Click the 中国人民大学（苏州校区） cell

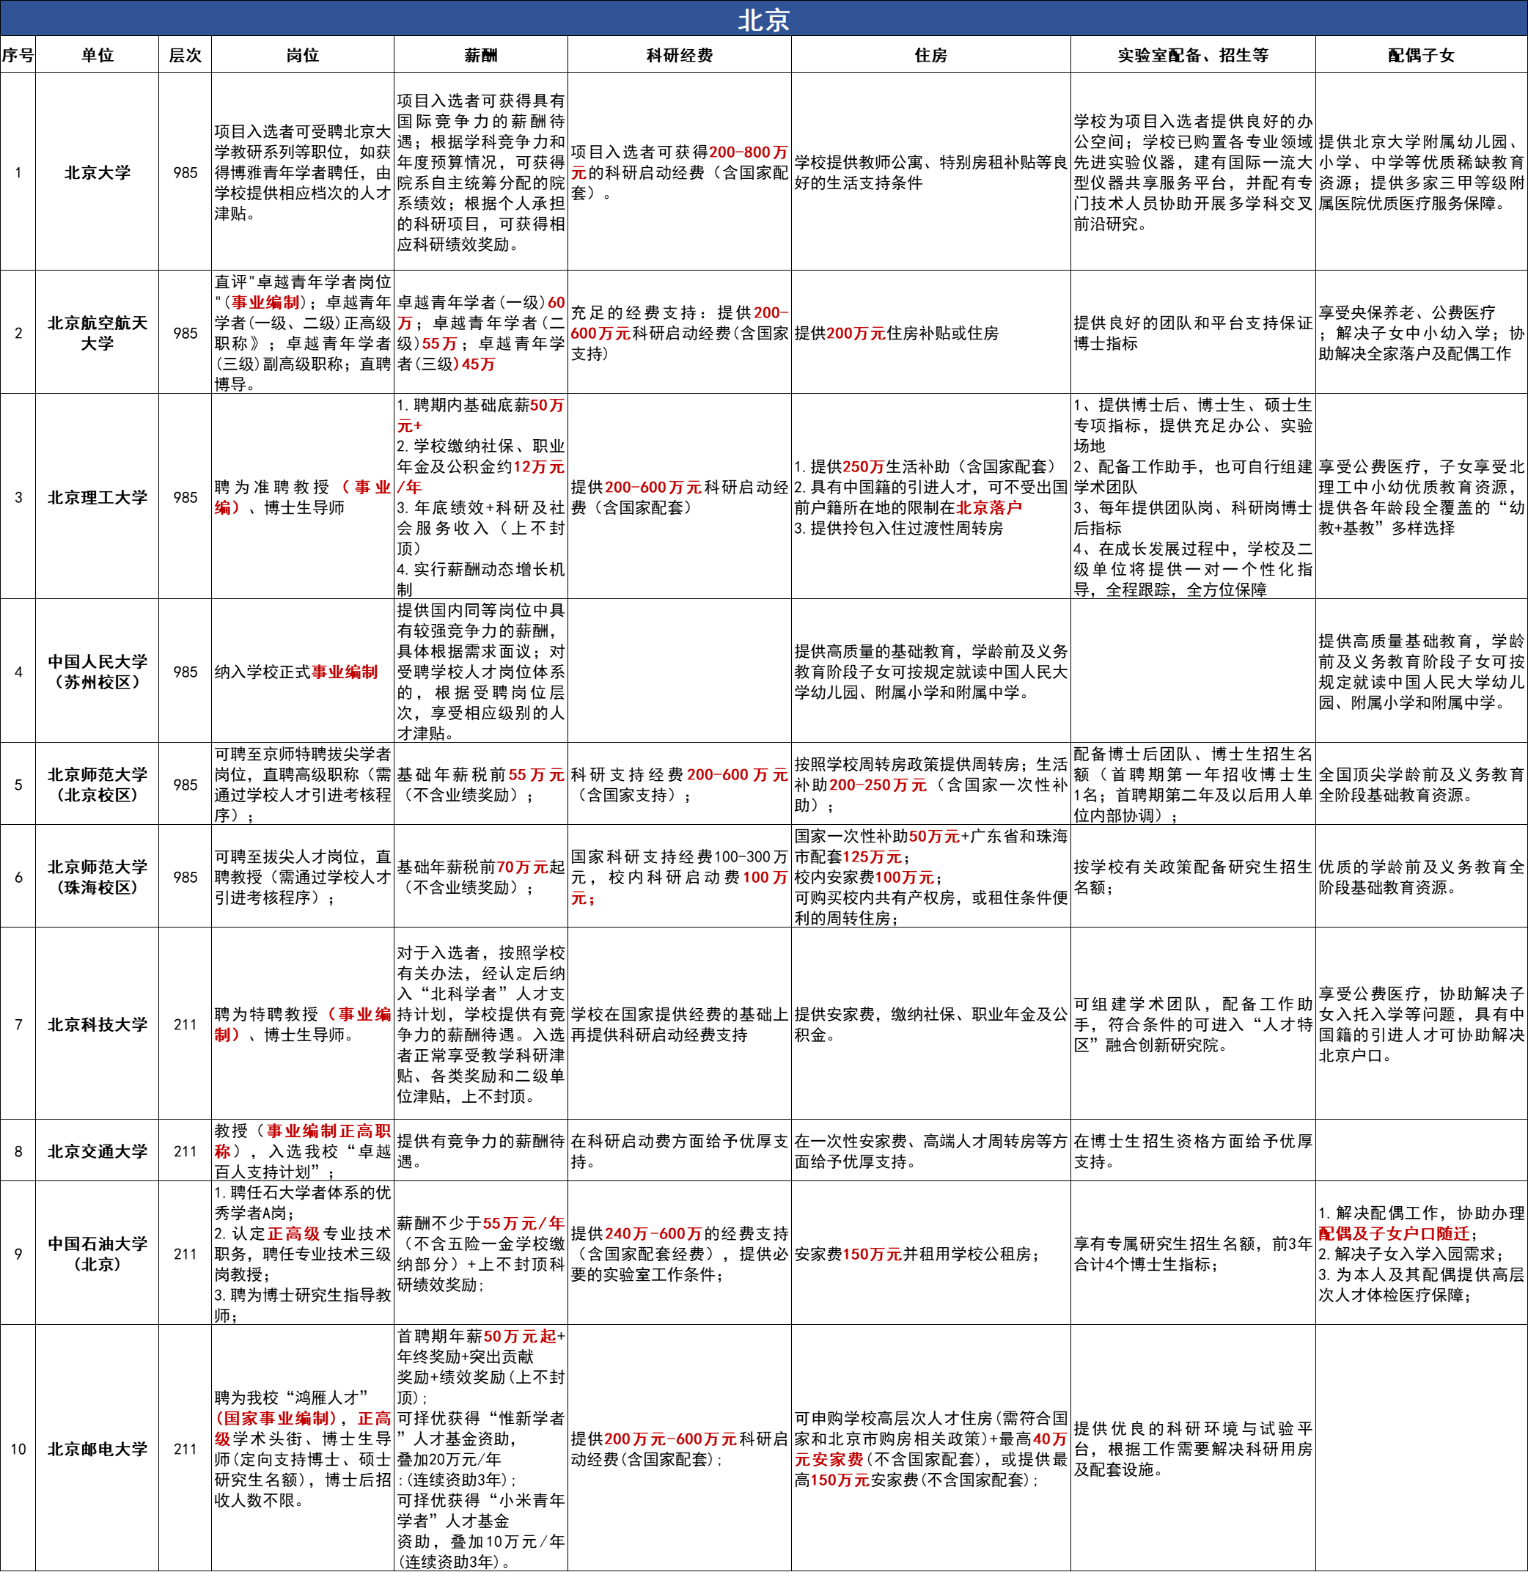pyautogui.click(x=97, y=672)
